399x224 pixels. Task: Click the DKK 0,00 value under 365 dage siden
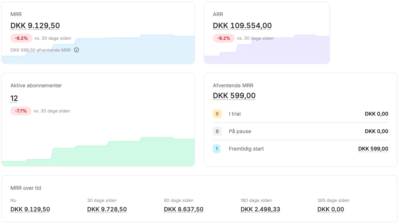(331, 209)
